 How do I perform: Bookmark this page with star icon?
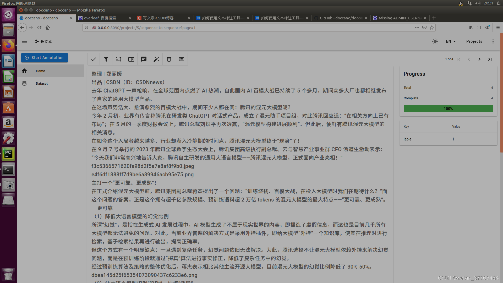coord(432,28)
